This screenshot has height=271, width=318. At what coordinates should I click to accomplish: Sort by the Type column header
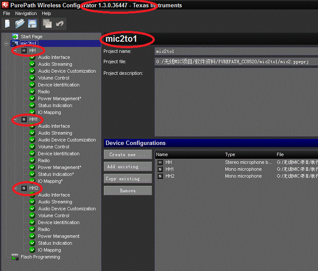click(230, 154)
